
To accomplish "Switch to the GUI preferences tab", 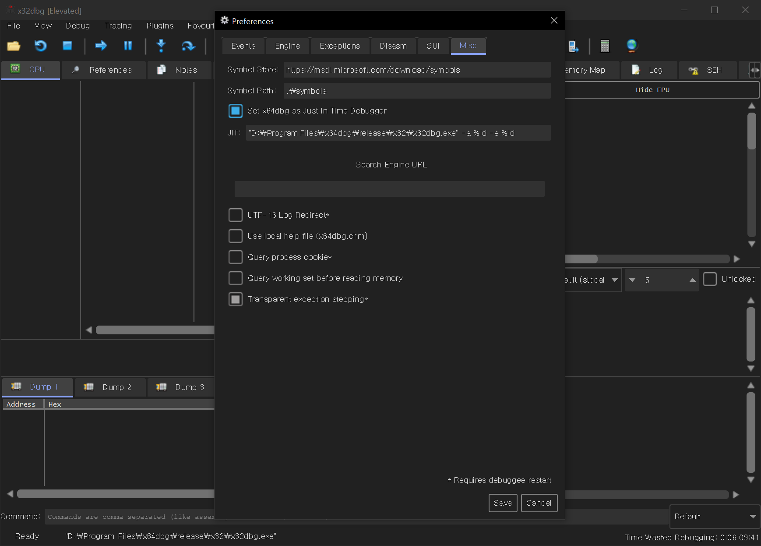I will point(433,46).
